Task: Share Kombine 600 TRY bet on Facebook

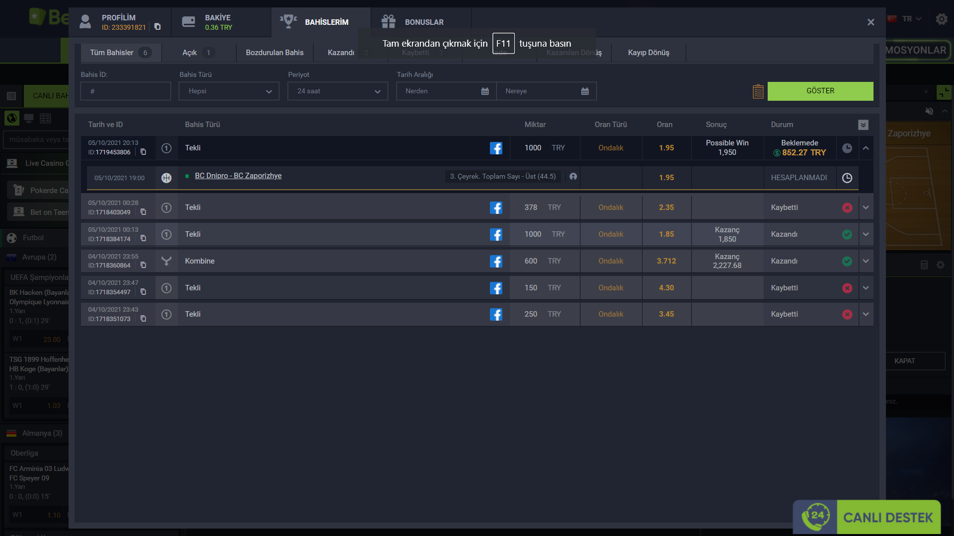Action: (x=496, y=261)
